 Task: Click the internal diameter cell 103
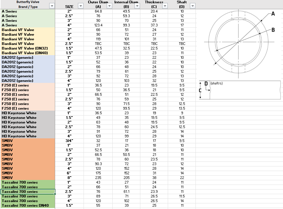(x=126, y=81)
